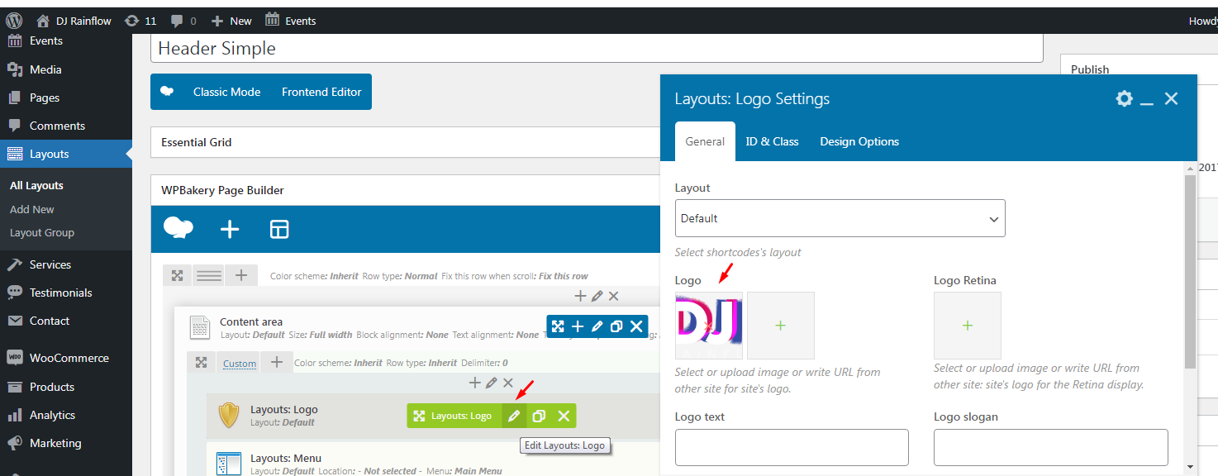Viewport: 1218px width, 476px height.
Task: Clone Content area with blue toolbar copy icon
Action: click(x=616, y=326)
